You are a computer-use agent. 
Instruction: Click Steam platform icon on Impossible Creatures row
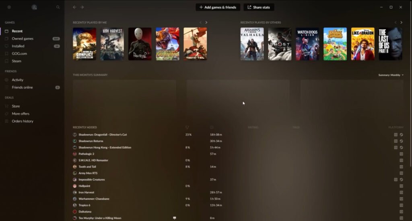pyautogui.click(x=401, y=180)
